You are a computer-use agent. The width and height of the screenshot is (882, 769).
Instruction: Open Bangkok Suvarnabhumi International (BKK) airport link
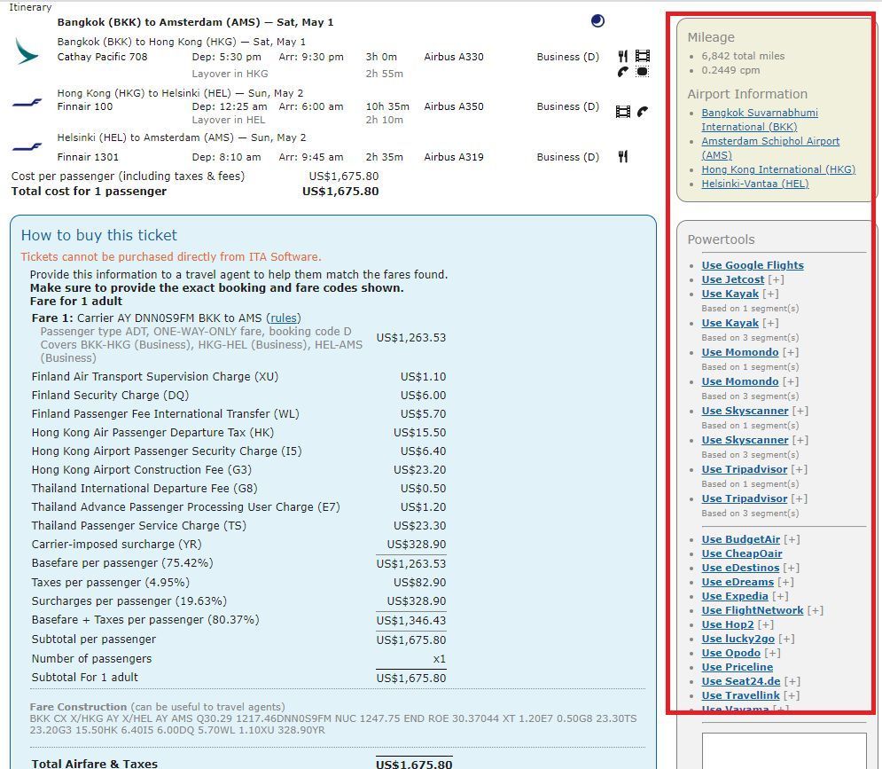pos(760,120)
